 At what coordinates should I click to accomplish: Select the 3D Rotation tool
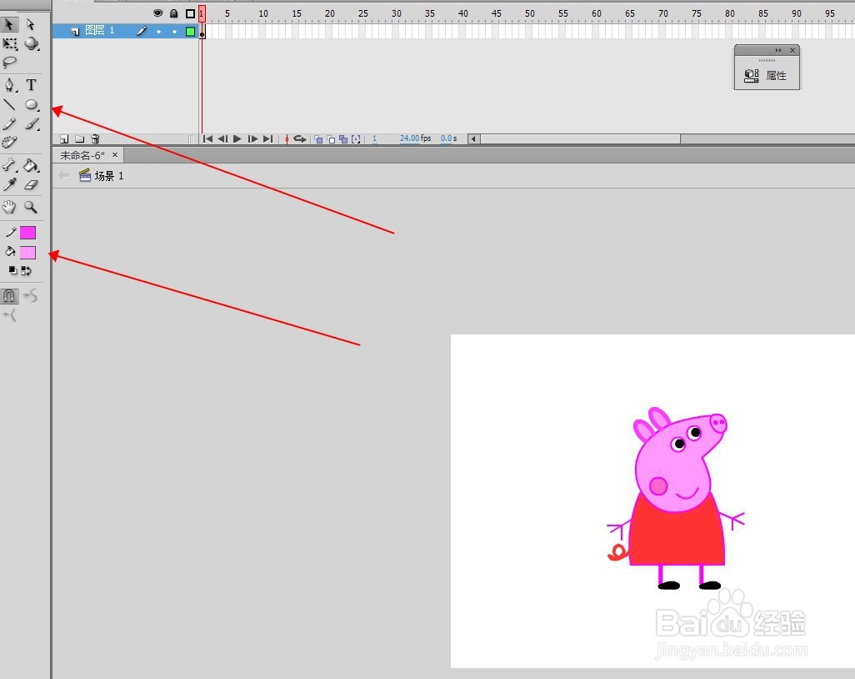coord(32,43)
